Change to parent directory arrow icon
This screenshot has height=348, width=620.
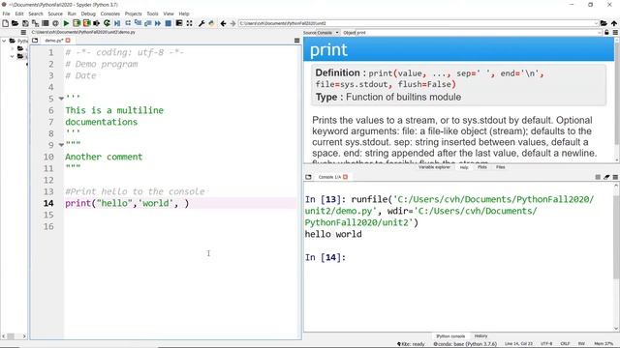coord(614,23)
